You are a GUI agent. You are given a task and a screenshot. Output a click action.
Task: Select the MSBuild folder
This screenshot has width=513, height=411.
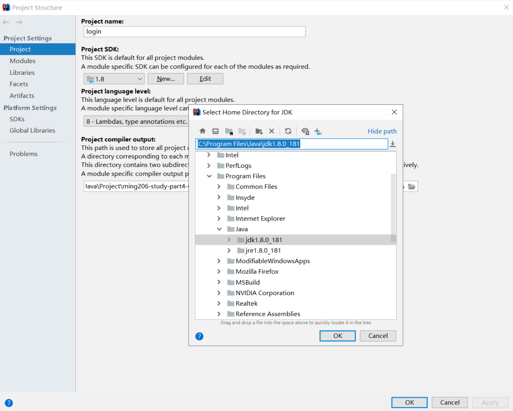point(248,282)
